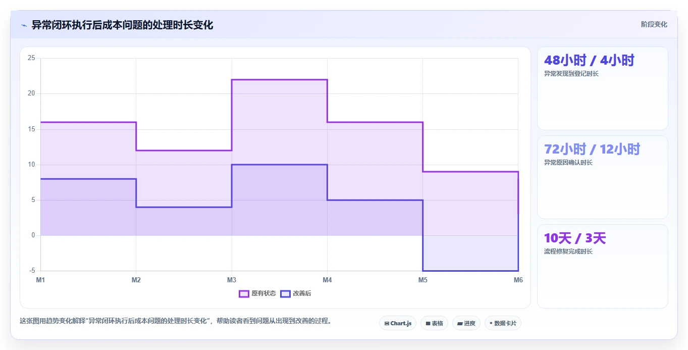
Task: Click the 10天 / 3天 value
Action: 575,238
